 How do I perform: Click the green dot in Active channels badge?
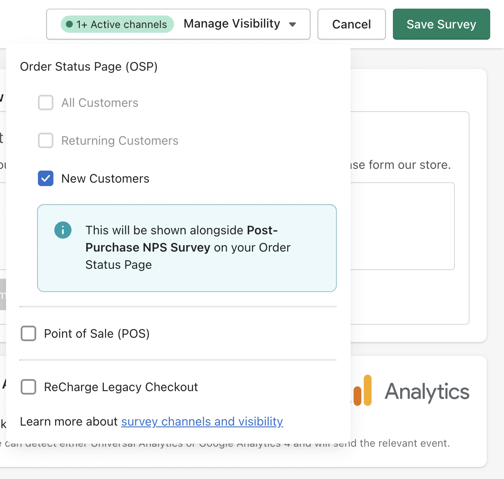click(x=69, y=24)
